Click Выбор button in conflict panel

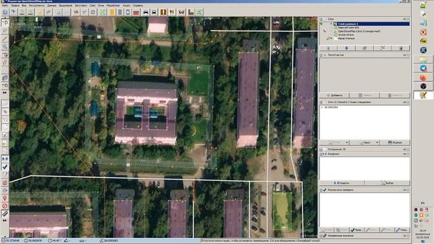(x=387, y=183)
